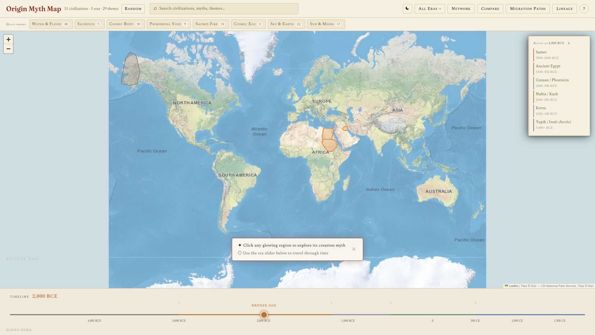Toggle the Water & Flood theme filter
The width and height of the screenshot is (595, 335).
(51, 24)
